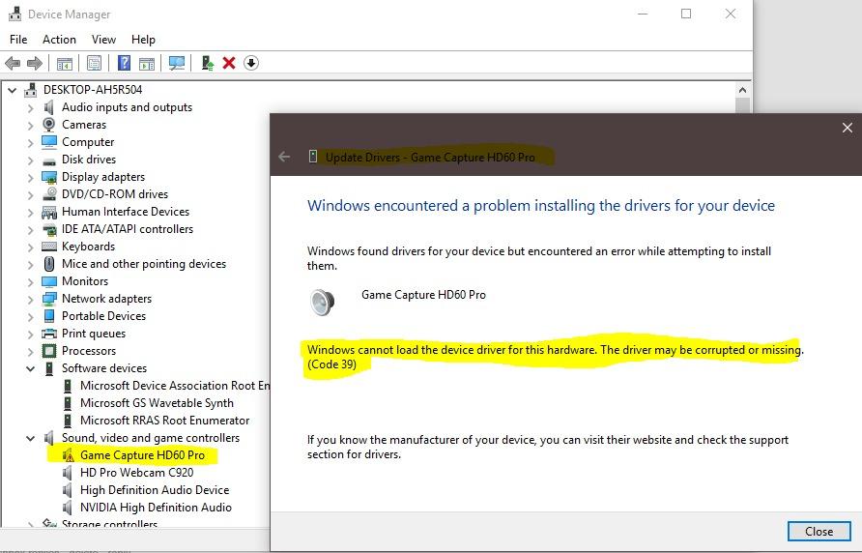862x553 pixels.
Task: Collapse the Software devices category
Action: [x=31, y=368]
